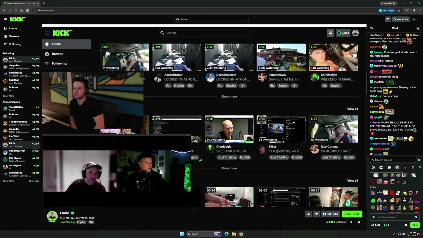Image resolution: width=423 pixels, height=238 pixels.
Task: Open File Explorer from taskbar
Action: [234, 234]
